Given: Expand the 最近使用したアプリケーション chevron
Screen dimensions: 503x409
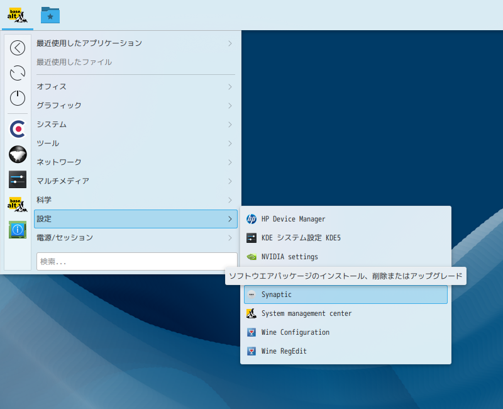Looking at the screenshot, I should [230, 43].
